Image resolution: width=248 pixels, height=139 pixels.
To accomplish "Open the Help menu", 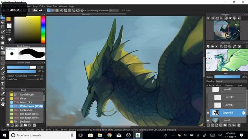I will click(x=71, y=7).
